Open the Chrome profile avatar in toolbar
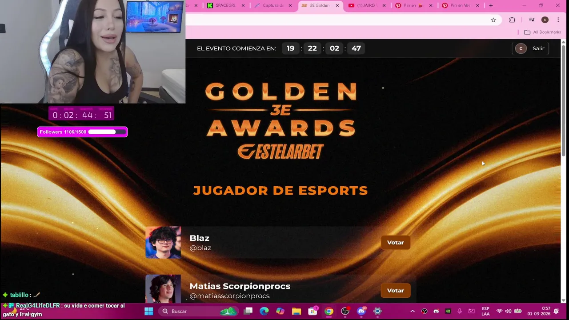 [x=545, y=20]
